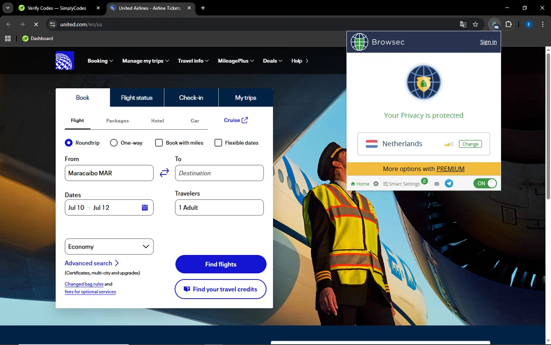Open the Browsec PREMIUM link
551x345 pixels.
450,169
